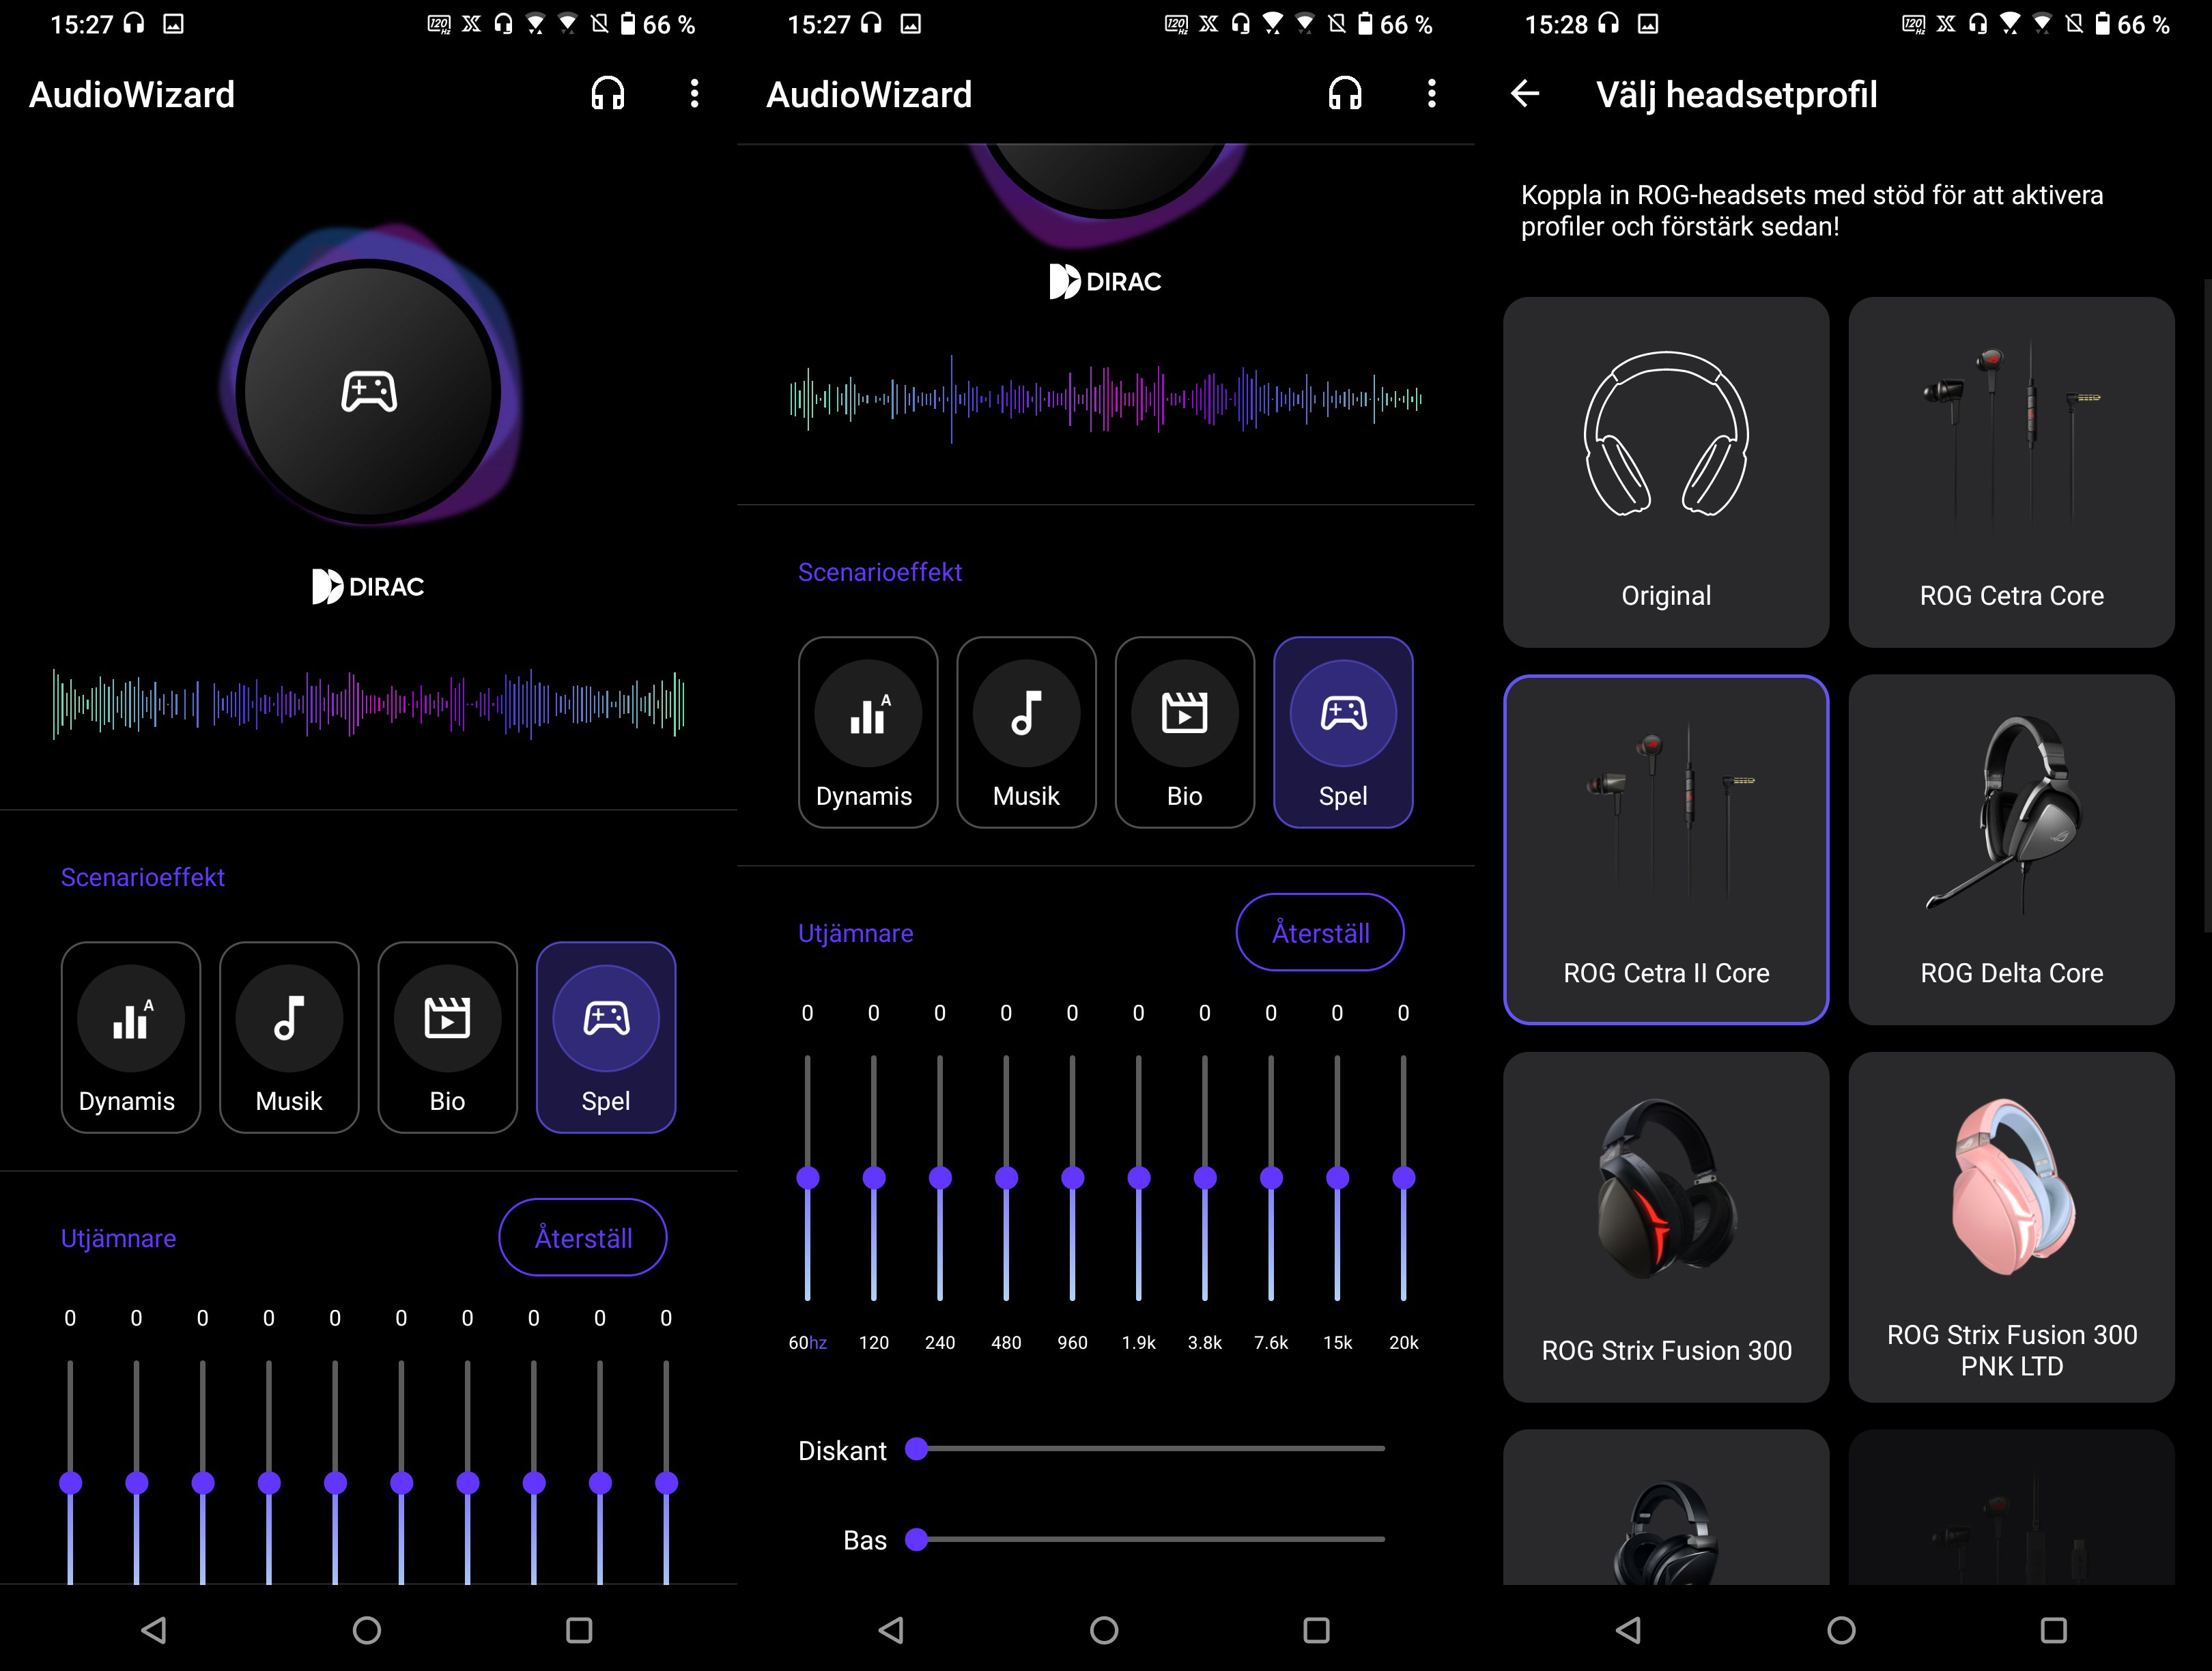Tap screenshot notification icon in left status bar
This screenshot has width=2212, height=1671.
(x=173, y=24)
